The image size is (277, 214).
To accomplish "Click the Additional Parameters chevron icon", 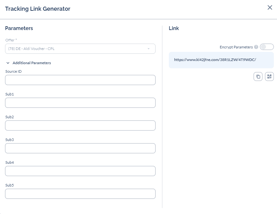I will click(x=8, y=63).
